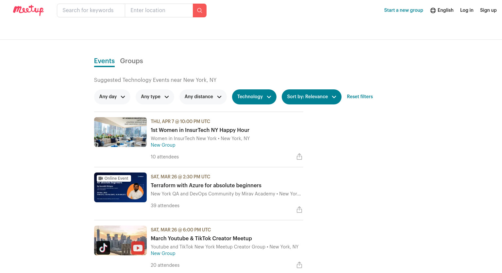Share the Terraform with Azure event
502x273 pixels.
click(299, 210)
